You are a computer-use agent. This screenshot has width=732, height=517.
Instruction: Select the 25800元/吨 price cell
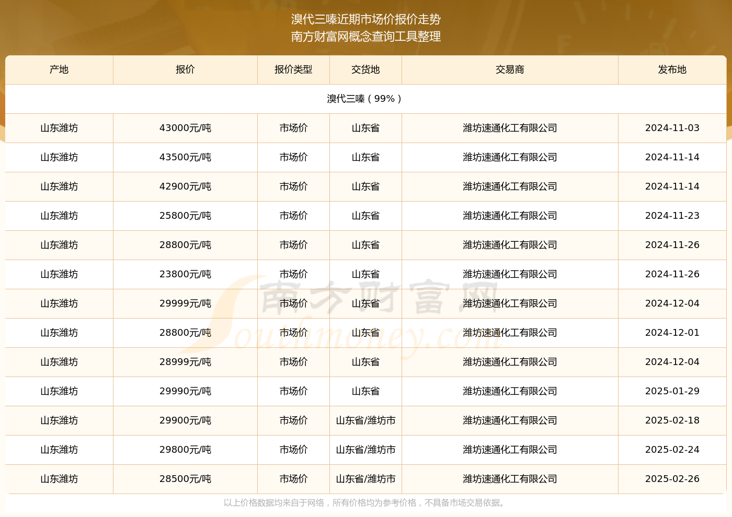tap(185, 216)
